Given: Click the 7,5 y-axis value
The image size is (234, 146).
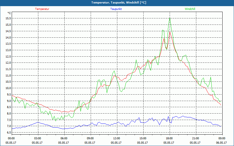Looking at the screenshot, I should (x=9, y=120).
